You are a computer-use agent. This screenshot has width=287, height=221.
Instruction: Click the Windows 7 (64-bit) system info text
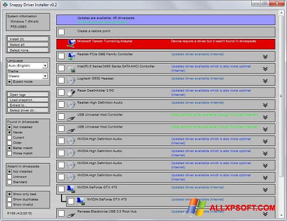[x=25, y=22]
